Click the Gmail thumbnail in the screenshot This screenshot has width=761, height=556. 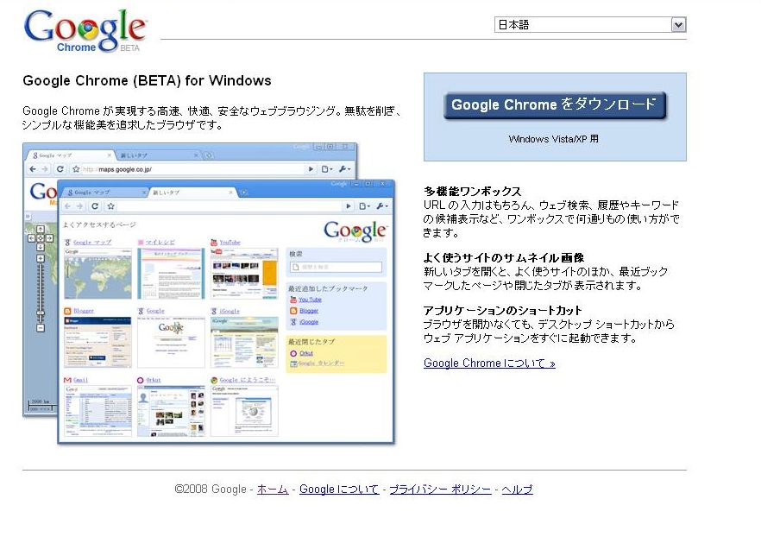click(x=97, y=411)
